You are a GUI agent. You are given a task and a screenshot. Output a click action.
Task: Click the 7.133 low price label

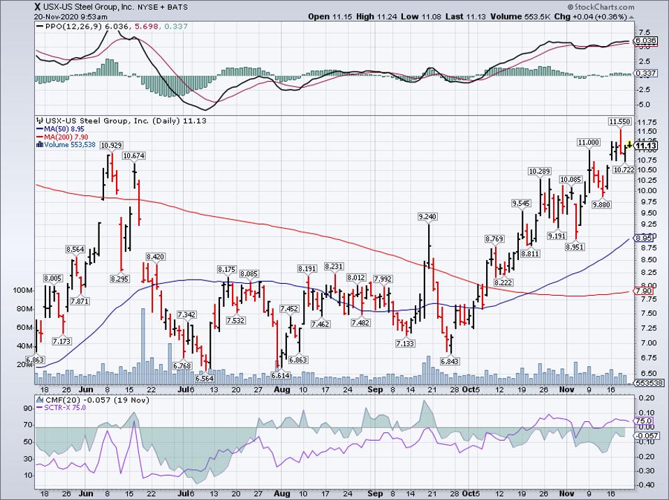tap(405, 343)
